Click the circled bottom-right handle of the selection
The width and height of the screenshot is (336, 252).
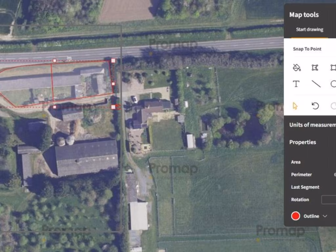pyautogui.click(x=118, y=107)
